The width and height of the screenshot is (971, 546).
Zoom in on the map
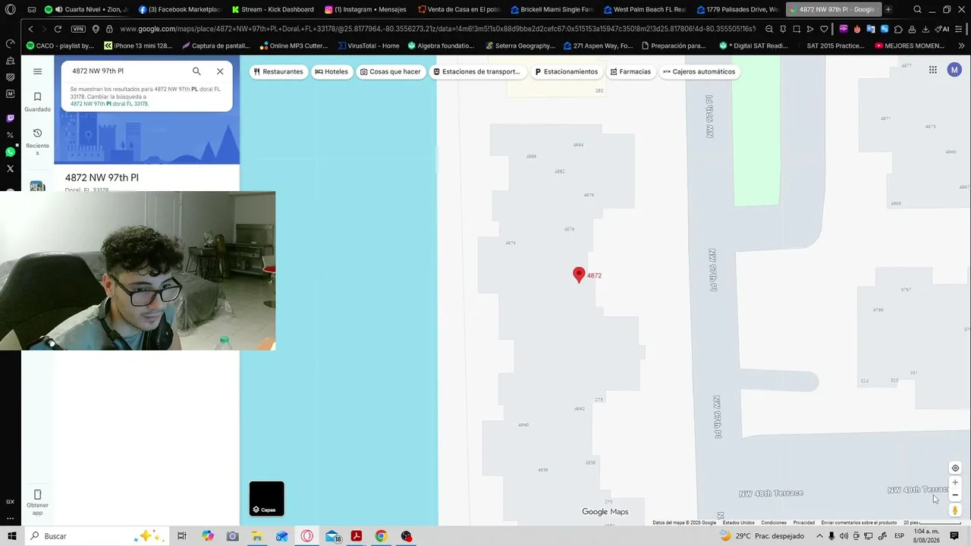click(955, 482)
